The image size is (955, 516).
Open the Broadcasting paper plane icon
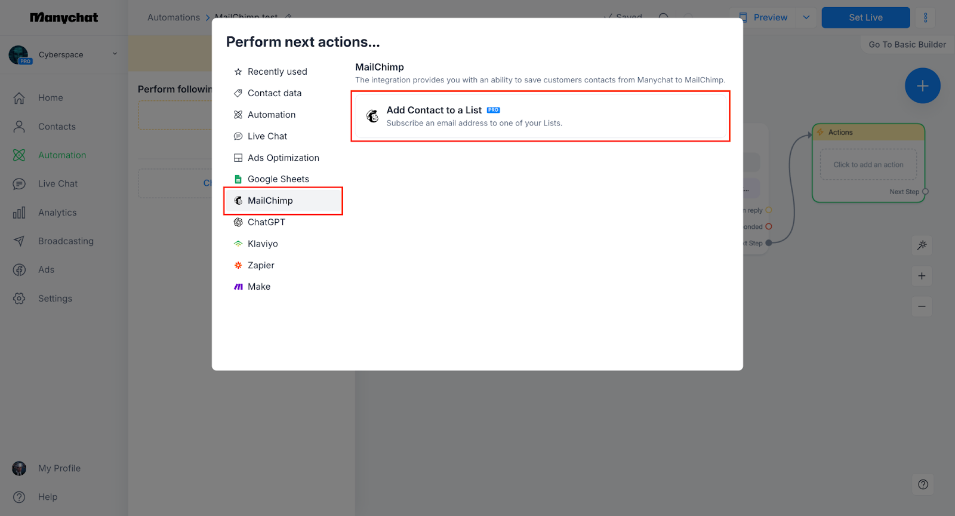tap(19, 241)
